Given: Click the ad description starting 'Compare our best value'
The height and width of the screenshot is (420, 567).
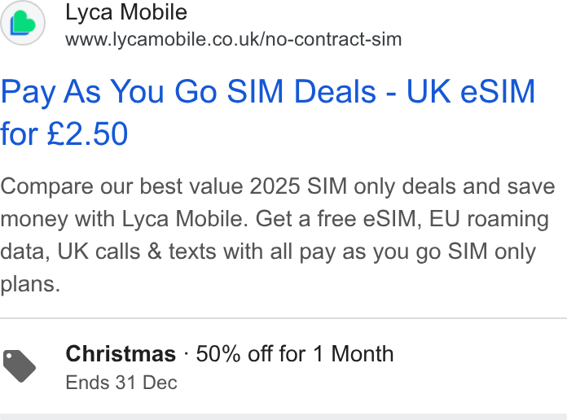Looking at the screenshot, I should point(278,235).
